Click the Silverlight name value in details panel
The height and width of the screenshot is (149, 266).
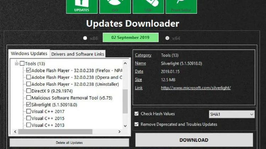tap(181, 63)
